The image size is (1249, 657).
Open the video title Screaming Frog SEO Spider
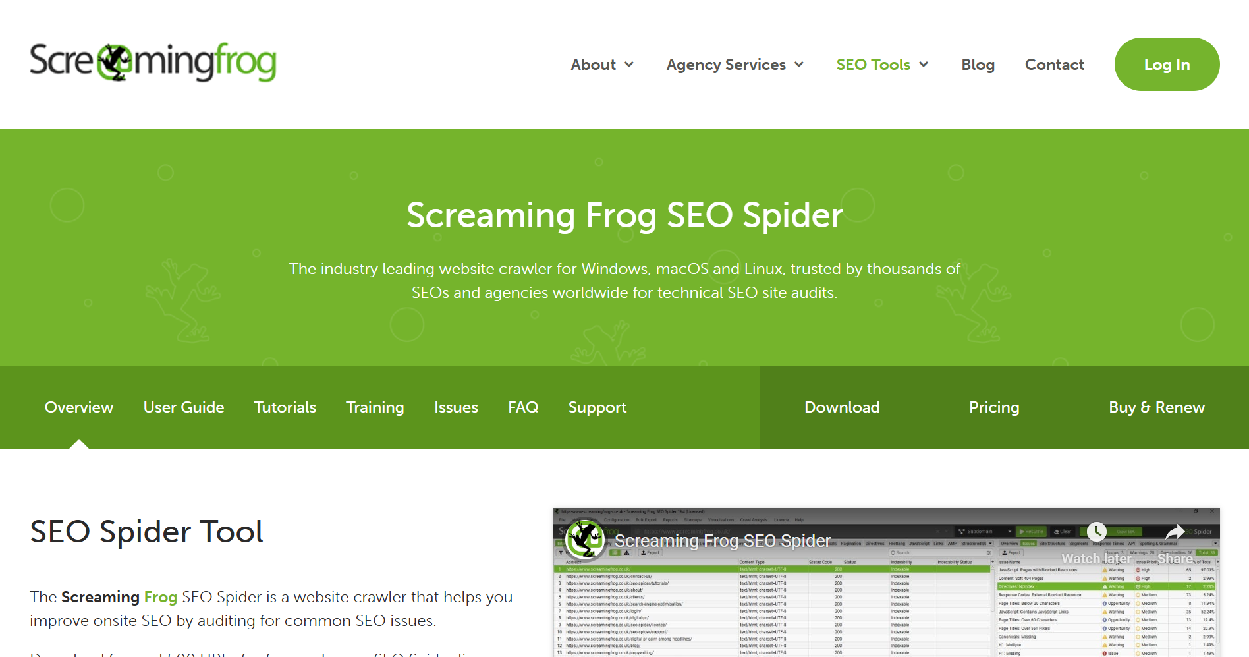723,540
